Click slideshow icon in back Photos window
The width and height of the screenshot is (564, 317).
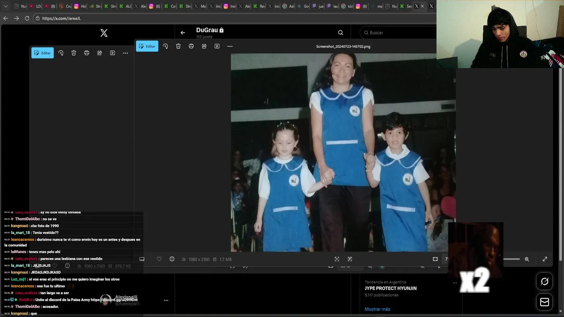[112, 53]
